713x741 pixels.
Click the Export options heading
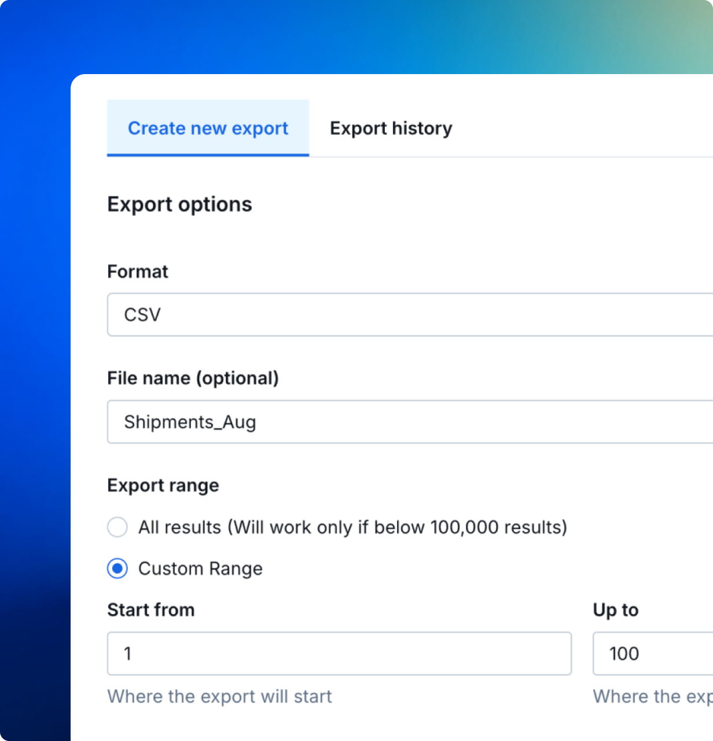(180, 204)
